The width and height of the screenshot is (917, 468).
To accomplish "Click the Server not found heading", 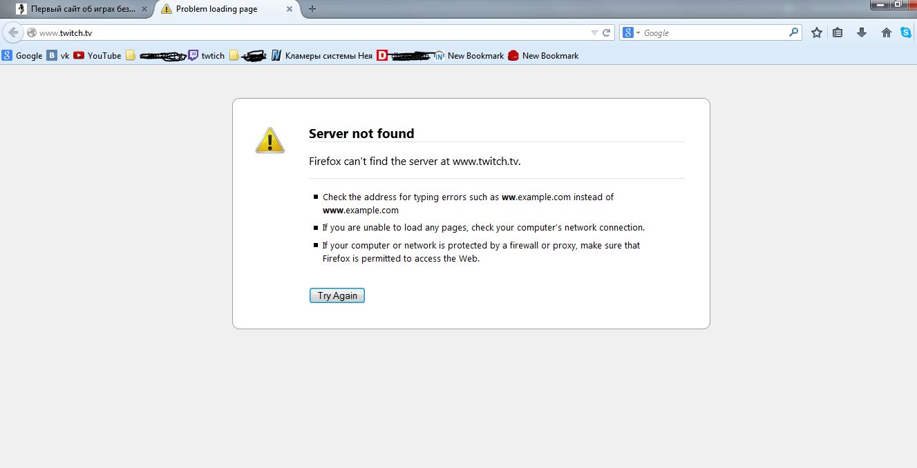I will 361,134.
